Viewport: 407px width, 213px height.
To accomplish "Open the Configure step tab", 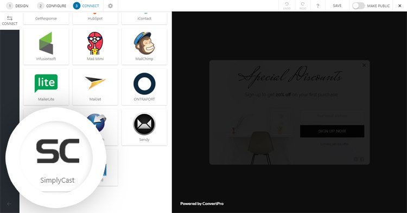I will tap(52, 6).
